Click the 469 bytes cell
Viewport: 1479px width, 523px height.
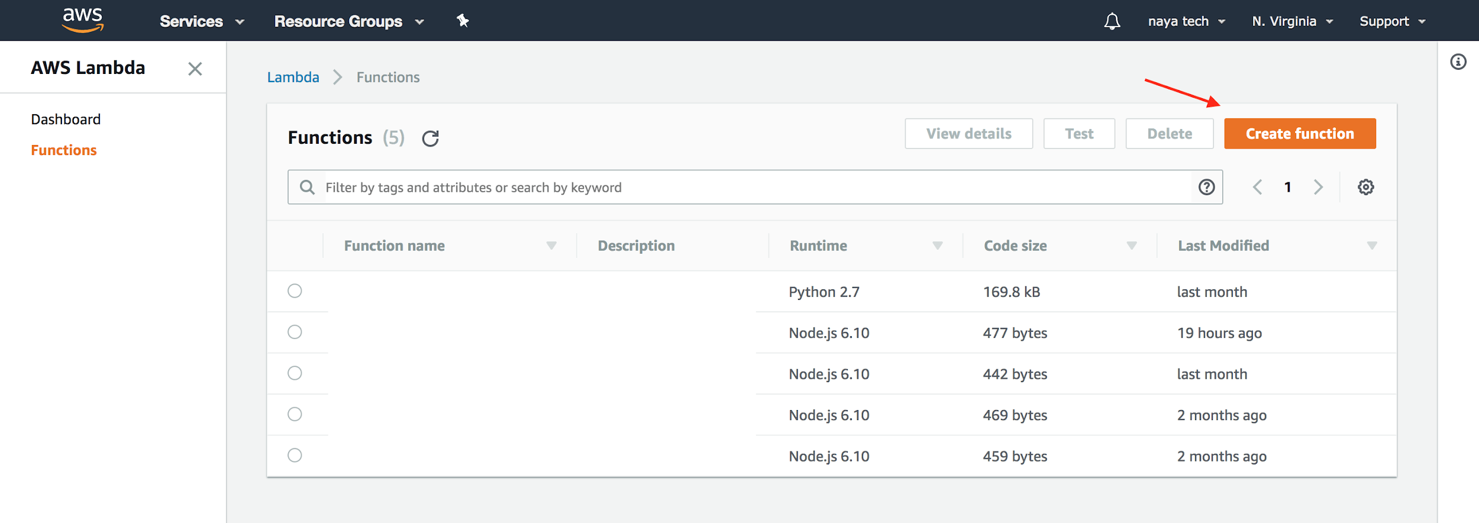click(x=1015, y=415)
